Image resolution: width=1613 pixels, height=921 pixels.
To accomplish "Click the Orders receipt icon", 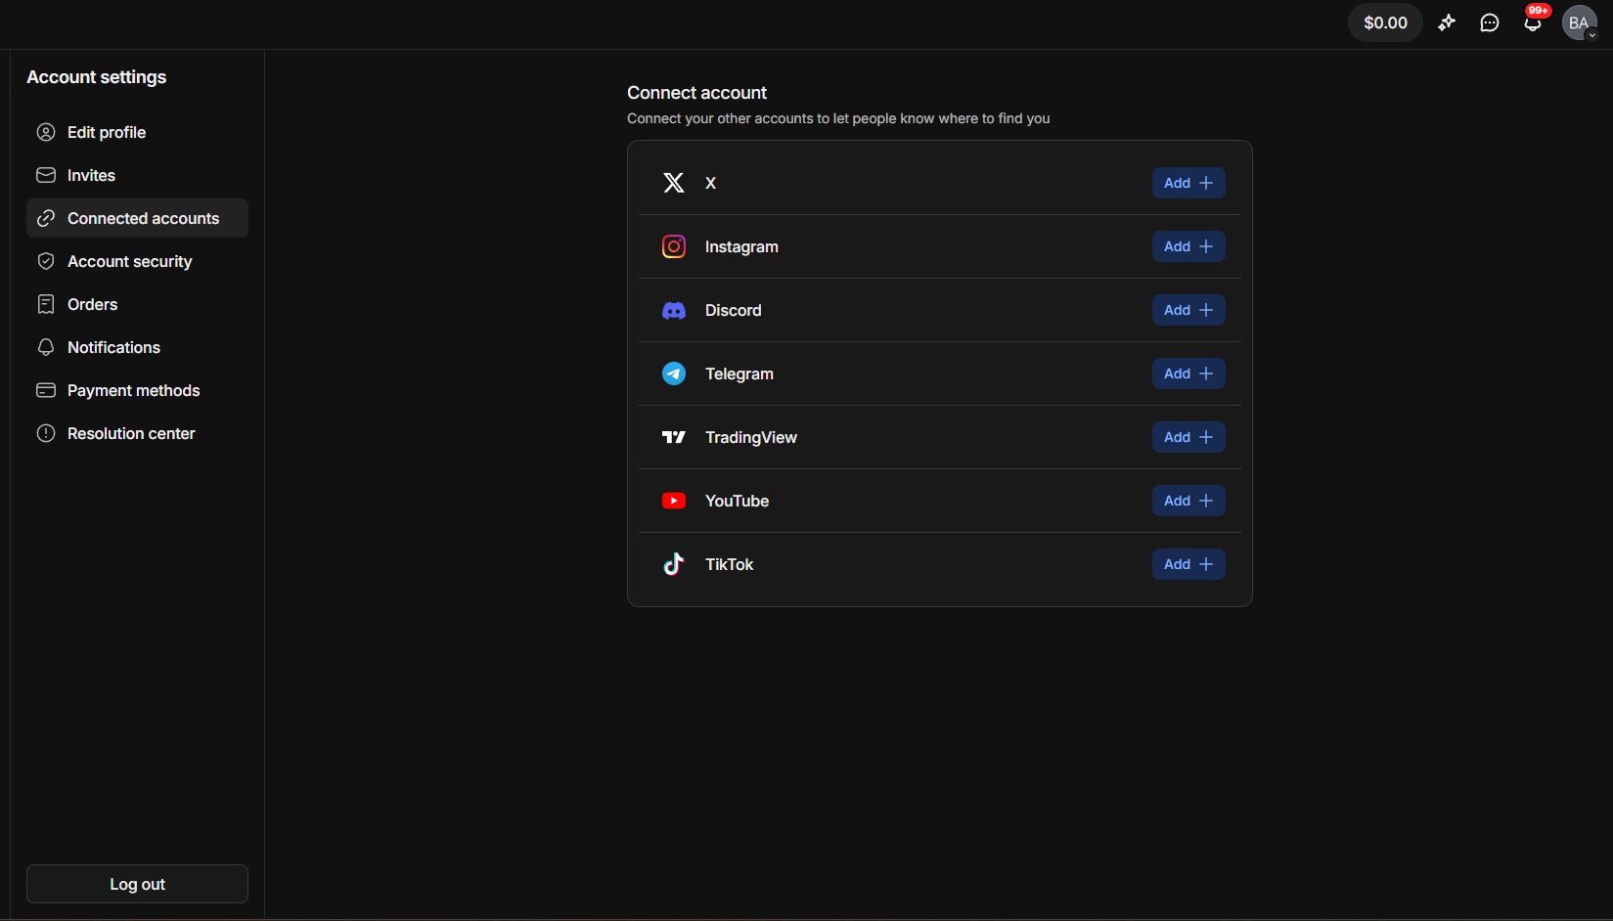I will (46, 304).
